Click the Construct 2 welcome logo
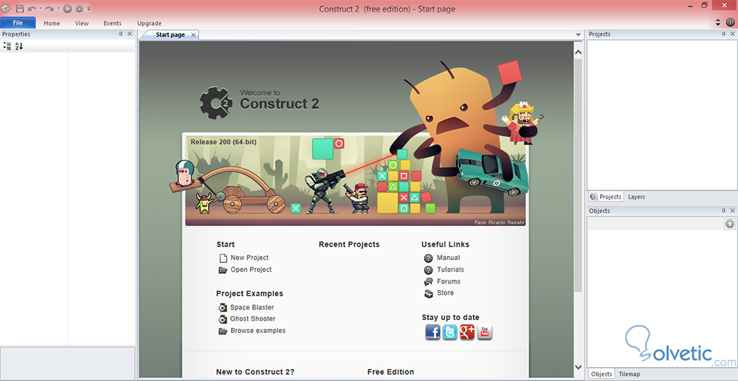 tap(259, 102)
